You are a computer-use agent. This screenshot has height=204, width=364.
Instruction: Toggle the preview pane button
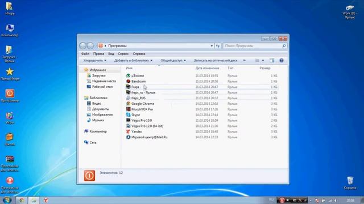272,61
